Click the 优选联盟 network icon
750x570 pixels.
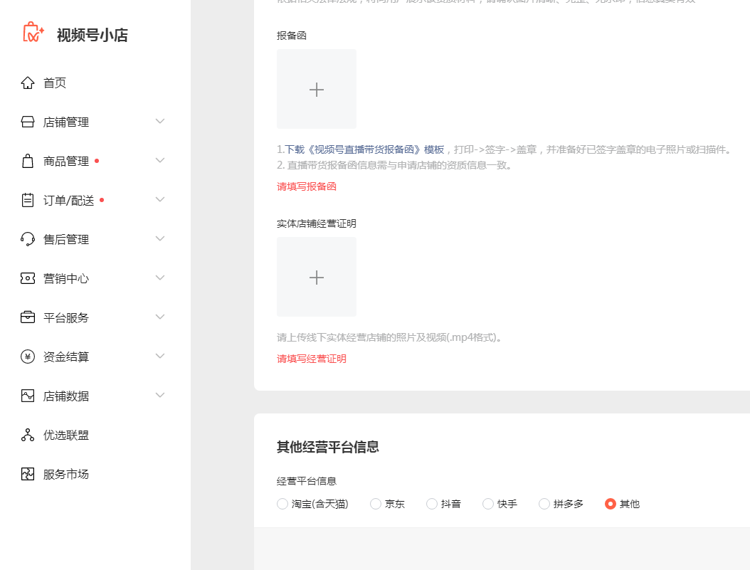(28, 435)
